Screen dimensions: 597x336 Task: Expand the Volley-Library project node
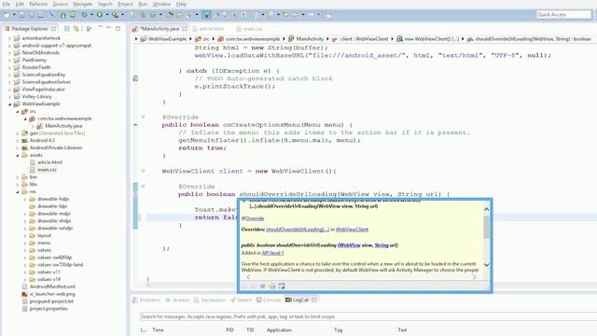click(10, 97)
